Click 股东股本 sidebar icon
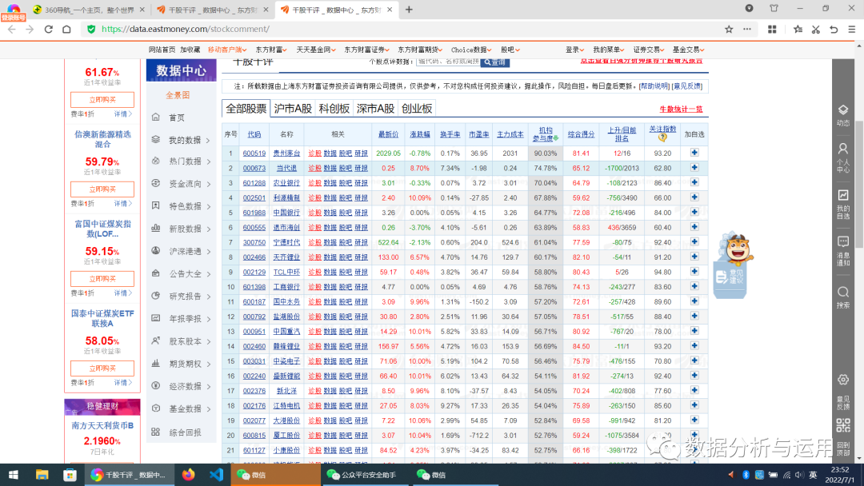 point(156,341)
